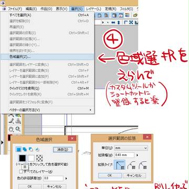Close the 選択範囲の拡張 dialog

pyautogui.click(x=147, y=137)
